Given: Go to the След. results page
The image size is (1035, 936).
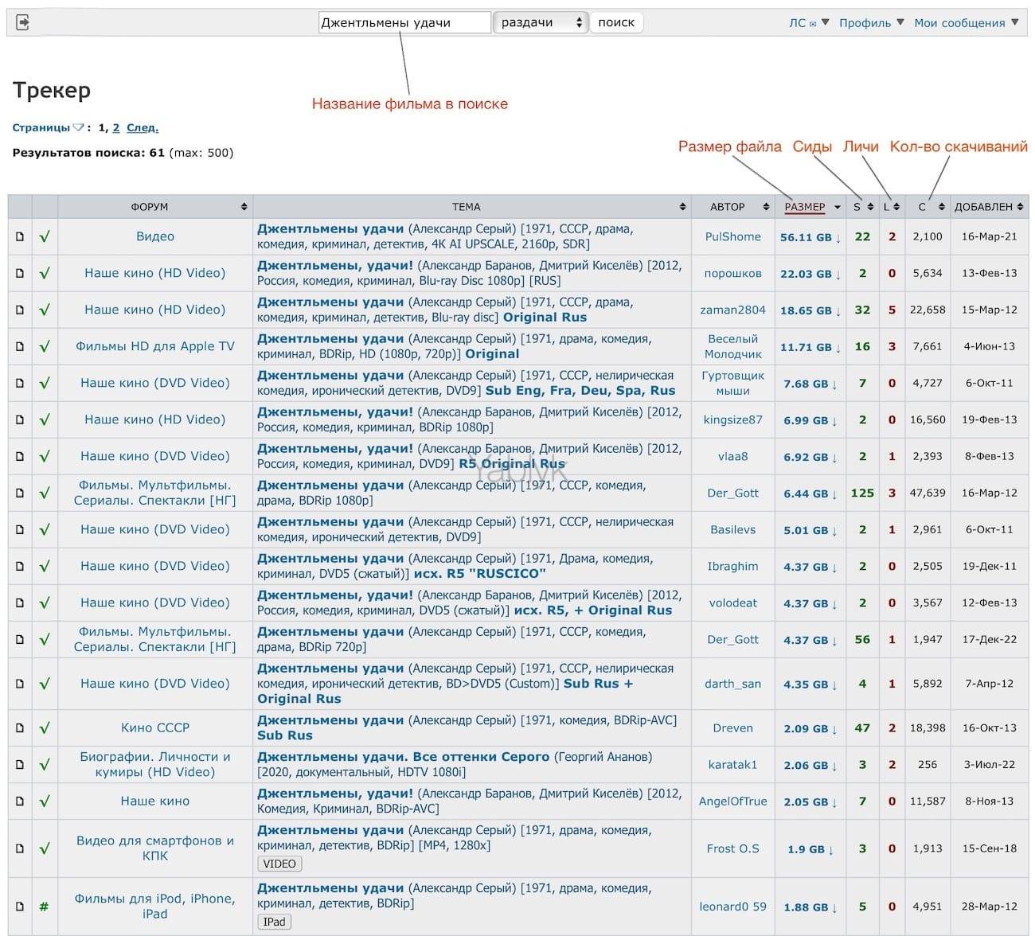Looking at the screenshot, I should [143, 127].
